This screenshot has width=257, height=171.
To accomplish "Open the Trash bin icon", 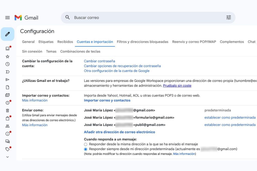I will pos(8,110).
